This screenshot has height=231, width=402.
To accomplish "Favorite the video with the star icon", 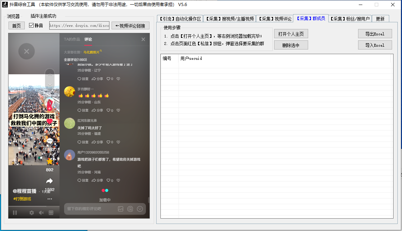I will click(x=50, y=161).
